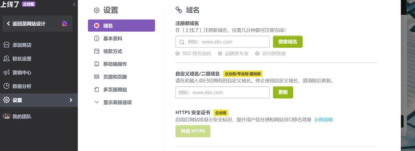Click the gear icon next to sidebar 设置
Viewport: 415px width, 151px height.
coord(6,100)
